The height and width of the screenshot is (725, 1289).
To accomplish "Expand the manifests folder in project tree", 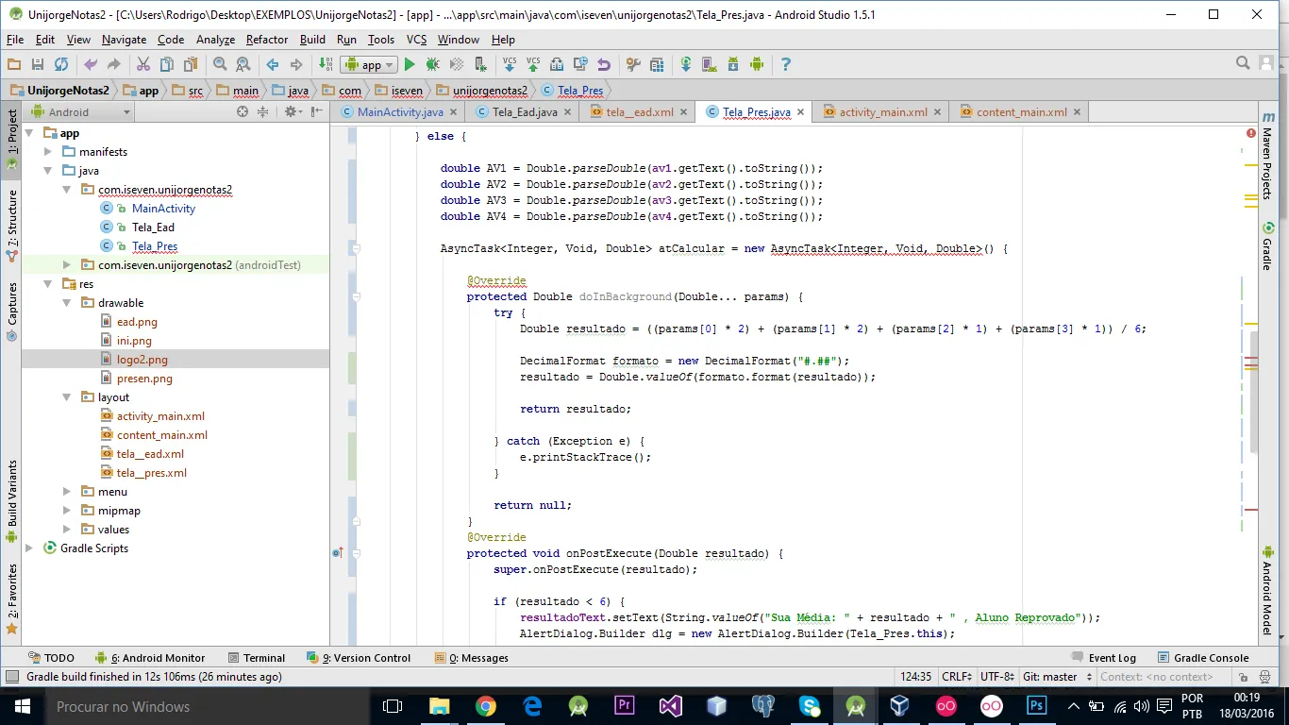I will coord(49,152).
